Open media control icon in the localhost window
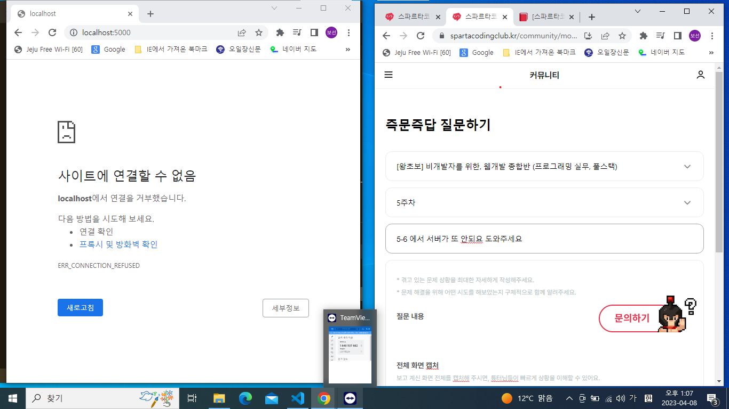Screen dimensions: 729x409 click(x=297, y=32)
